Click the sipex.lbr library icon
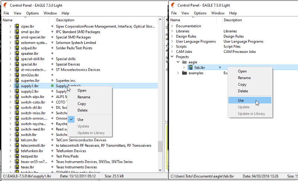 click(x=17, y=26)
